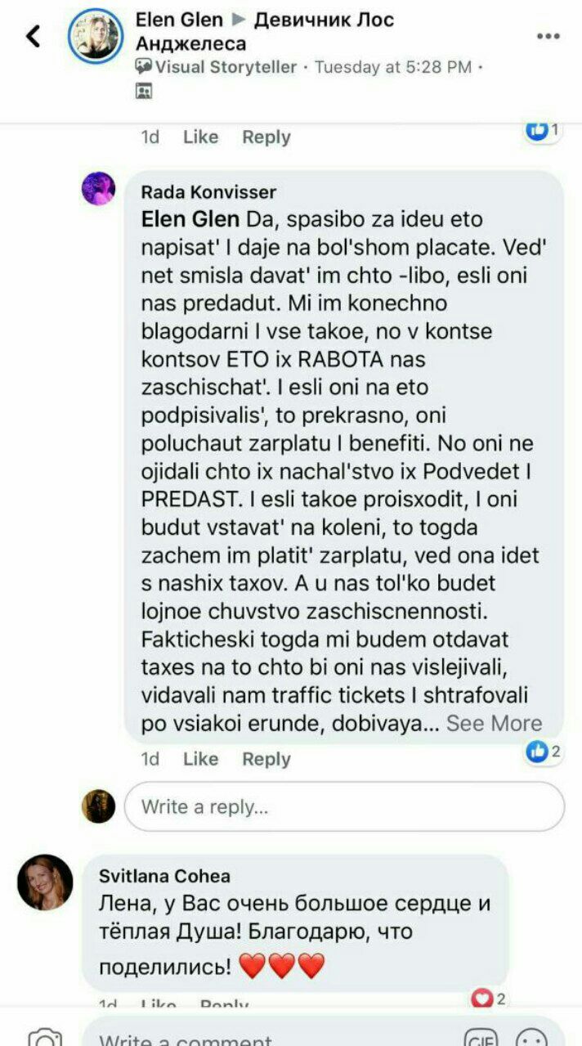Open Elen Glen's profile picture
582x1046 pixels.
(96, 36)
